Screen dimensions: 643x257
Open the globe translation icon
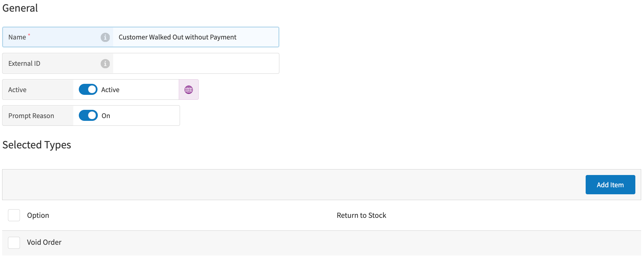pyautogui.click(x=189, y=90)
